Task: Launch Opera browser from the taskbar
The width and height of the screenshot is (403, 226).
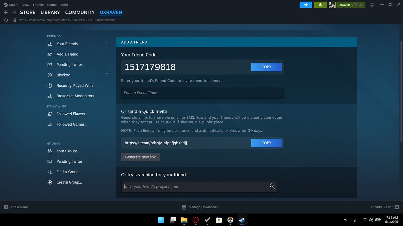Action: [195, 220]
